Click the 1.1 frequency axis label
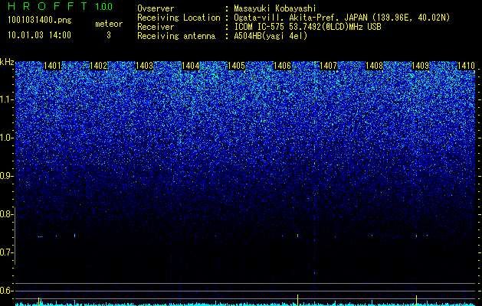482x306 pixels. click(7, 99)
